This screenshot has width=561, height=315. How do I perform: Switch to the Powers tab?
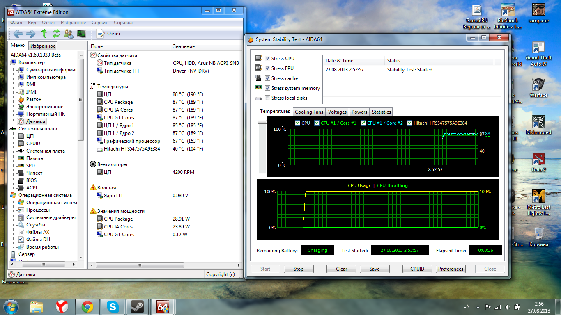coord(359,112)
